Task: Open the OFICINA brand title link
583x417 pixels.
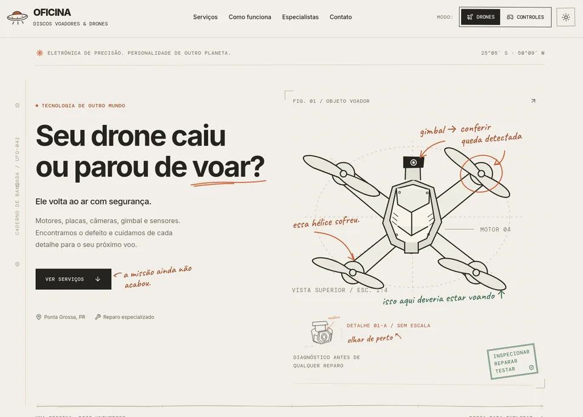Action: [52, 13]
